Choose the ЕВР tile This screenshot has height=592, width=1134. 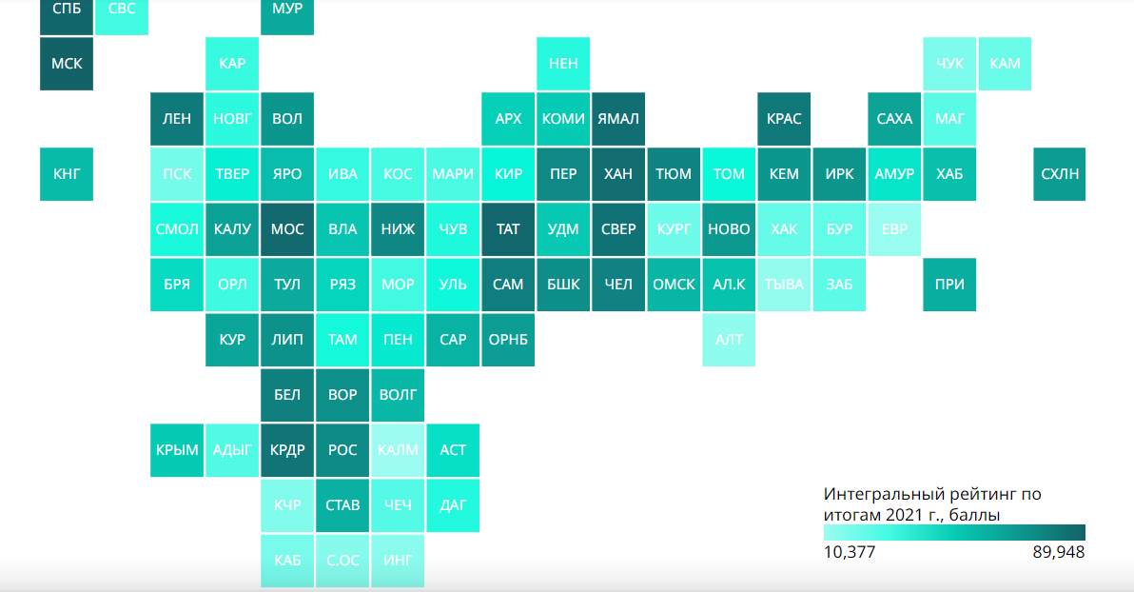coord(894,229)
